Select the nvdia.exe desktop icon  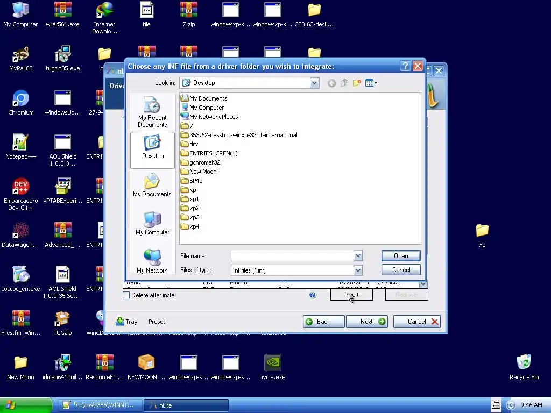click(x=272, y=367)
